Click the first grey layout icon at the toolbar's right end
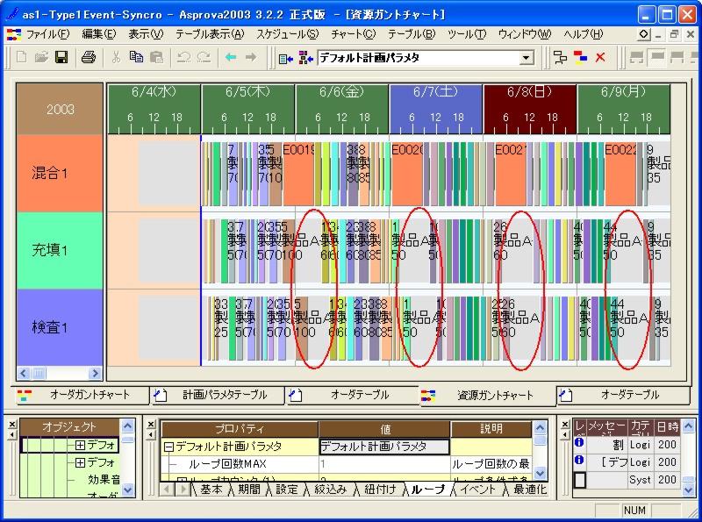 tap(636, 58)
